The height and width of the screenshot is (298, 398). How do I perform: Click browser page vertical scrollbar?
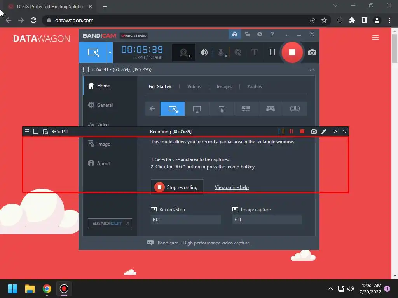point(395,48)
